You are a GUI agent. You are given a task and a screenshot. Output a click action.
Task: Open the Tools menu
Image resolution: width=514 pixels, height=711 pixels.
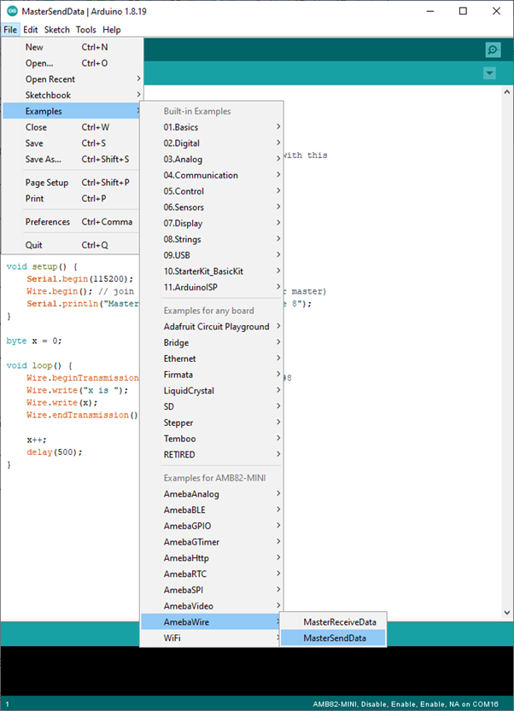[x=86, y=30]
